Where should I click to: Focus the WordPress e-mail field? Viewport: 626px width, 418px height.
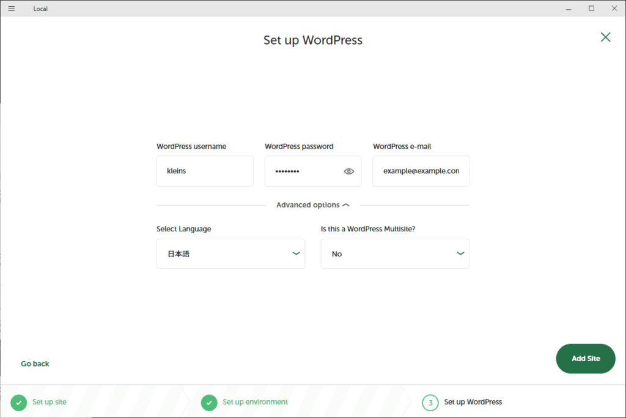(x=421, y=171)
